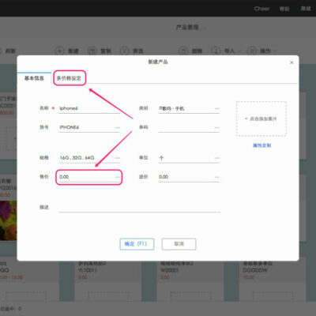Open the ellipsis button in 售价 field
This screenshot has height=316, width=316.
[117, 177]
